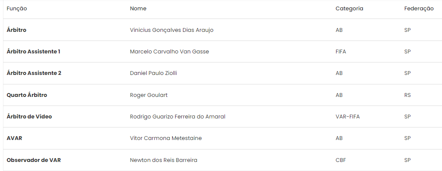Viewport: 442px width, 171px height.
Task: Click the Árbitro de Vídeo label
Action: (29, 117)
